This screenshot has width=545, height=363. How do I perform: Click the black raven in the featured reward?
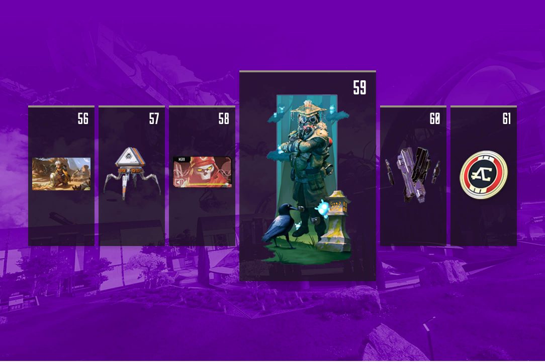[282, 225]
